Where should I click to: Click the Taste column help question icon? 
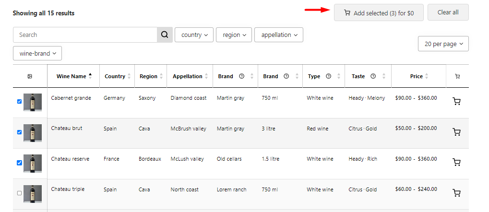coord(373,76)
